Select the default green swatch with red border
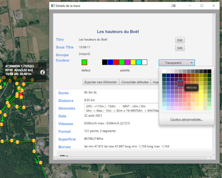Viewport: 222px width, 178px height. pyautogui.click(x=84, y=62)
